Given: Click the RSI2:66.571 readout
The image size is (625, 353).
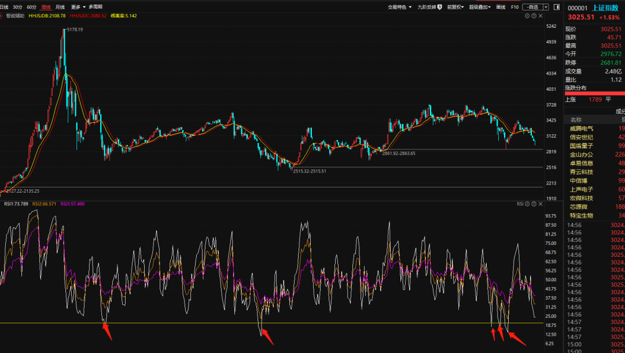Looking at the screenshot, I should [x=44, y=204].
